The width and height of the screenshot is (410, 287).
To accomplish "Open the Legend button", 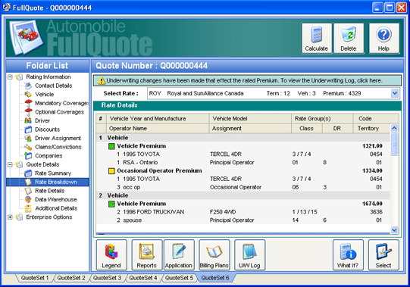I will point(111,255).
